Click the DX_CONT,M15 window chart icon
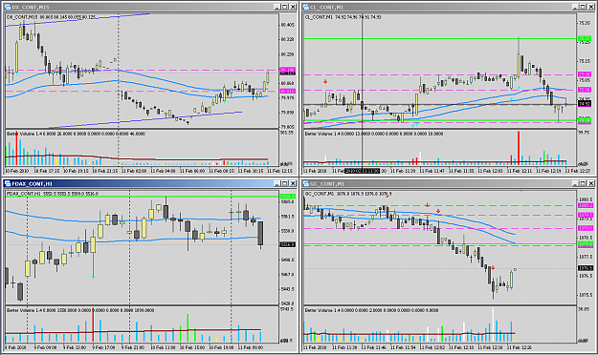The image size is (598, 355). point(8,7)
